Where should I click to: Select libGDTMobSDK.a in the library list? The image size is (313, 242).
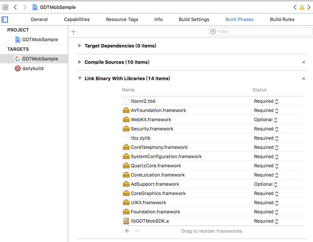tap(149, 221)
